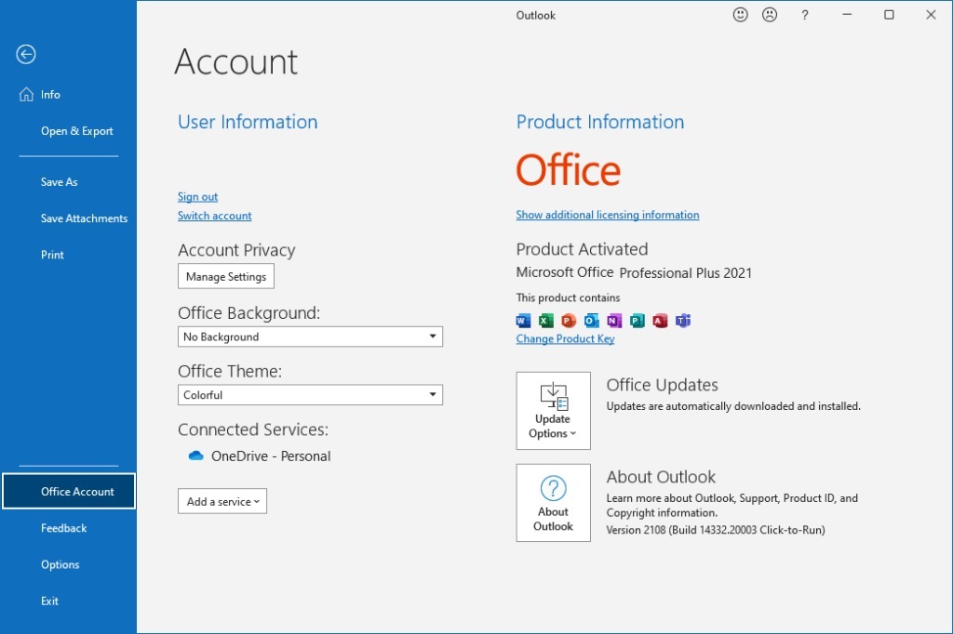Click the Word app icon

(523, 321)
